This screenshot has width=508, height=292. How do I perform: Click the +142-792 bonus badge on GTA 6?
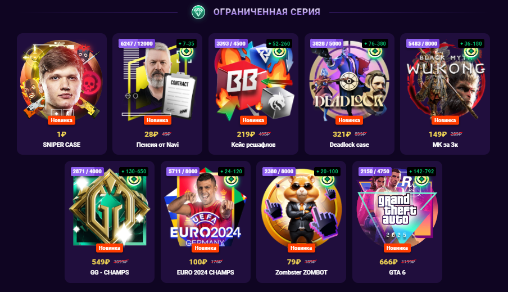[421, 171]
